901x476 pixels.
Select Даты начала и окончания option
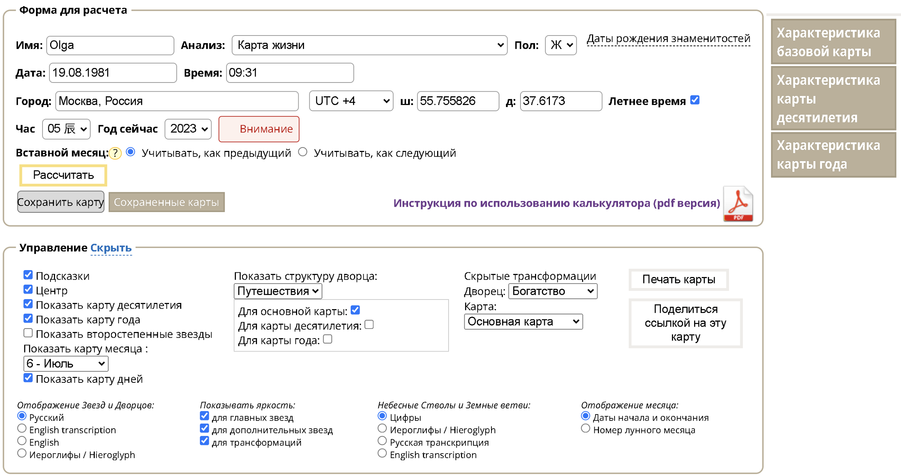click(x=585, y=416)
